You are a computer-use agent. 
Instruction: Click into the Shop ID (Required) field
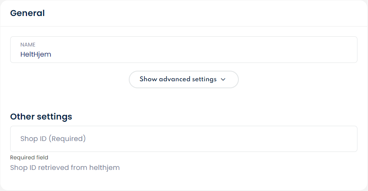[184, 139]
